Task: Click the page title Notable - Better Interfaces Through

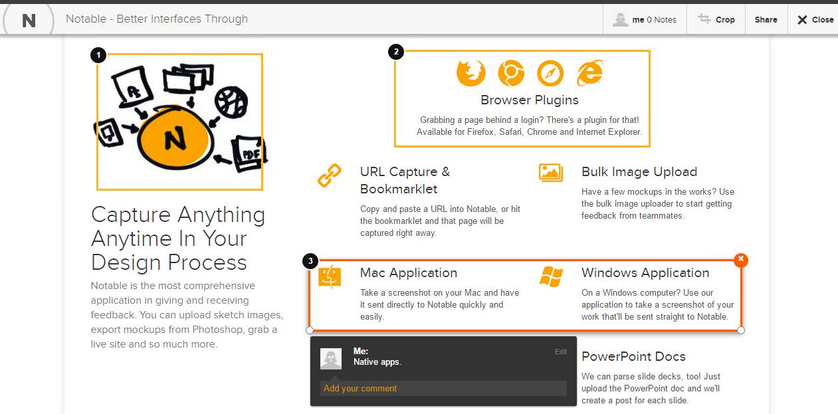Action: pyautogui.click(x=157, y=19)
